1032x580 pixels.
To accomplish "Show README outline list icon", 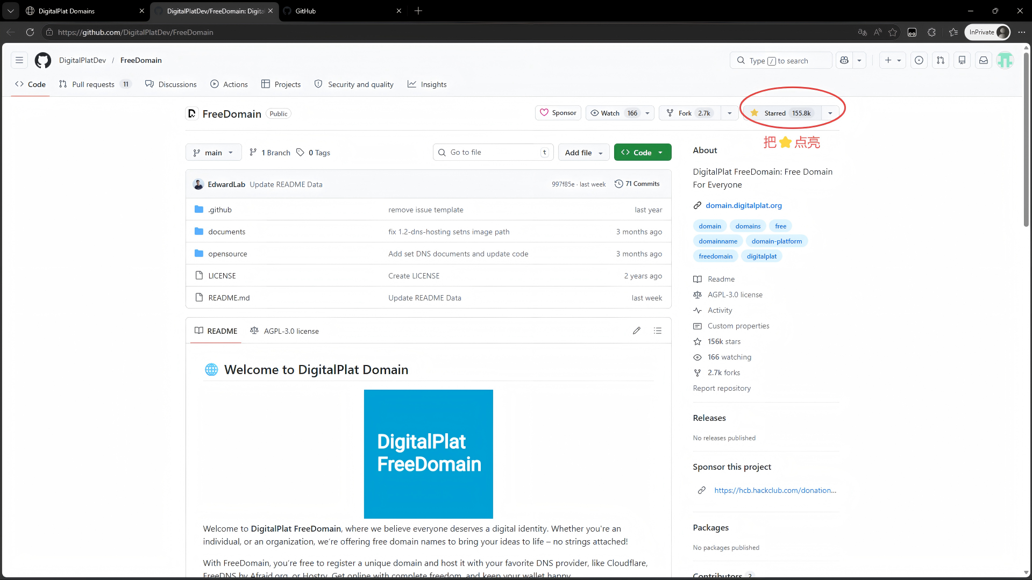I will 657,331.
